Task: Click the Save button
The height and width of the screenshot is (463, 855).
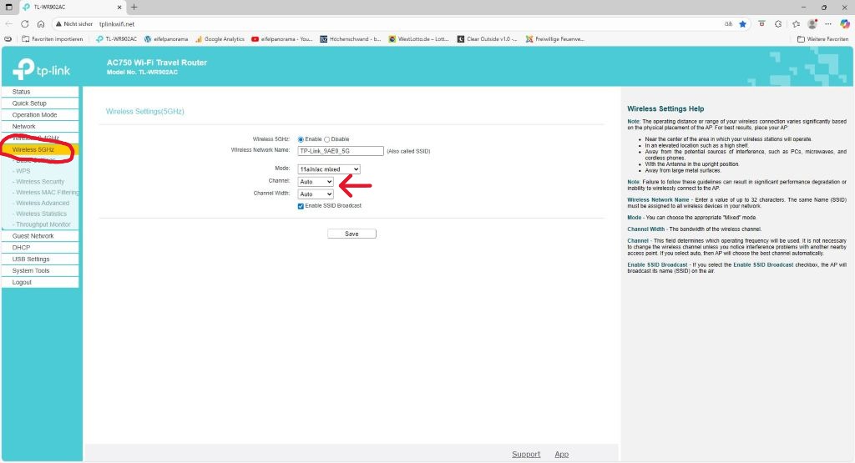Action: click(x=352, y=234)
